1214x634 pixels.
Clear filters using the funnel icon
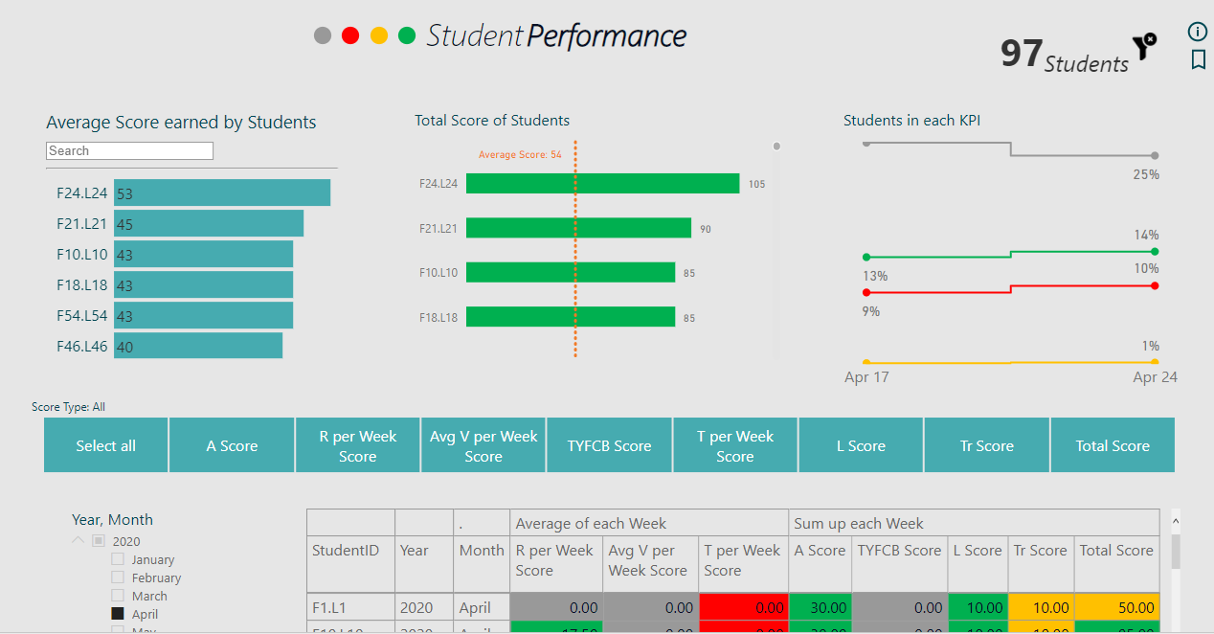[1145, 48]
